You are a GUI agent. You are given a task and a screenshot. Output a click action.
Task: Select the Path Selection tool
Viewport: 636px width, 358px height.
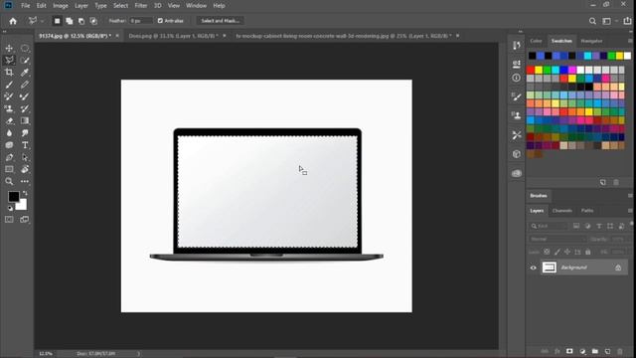tap(25, 157)
